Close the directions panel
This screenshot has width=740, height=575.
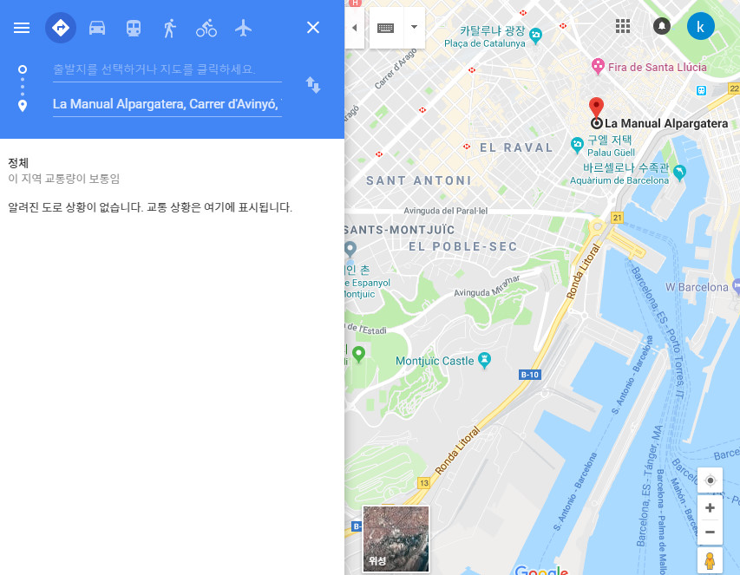[313, 28]
